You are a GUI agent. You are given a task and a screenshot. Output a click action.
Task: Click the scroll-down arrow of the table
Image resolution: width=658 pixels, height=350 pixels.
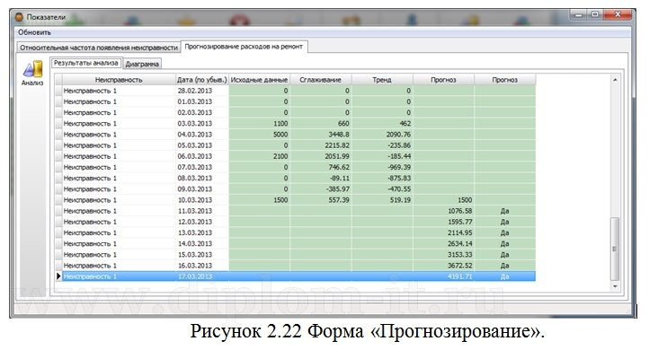(x=615, y=286)
